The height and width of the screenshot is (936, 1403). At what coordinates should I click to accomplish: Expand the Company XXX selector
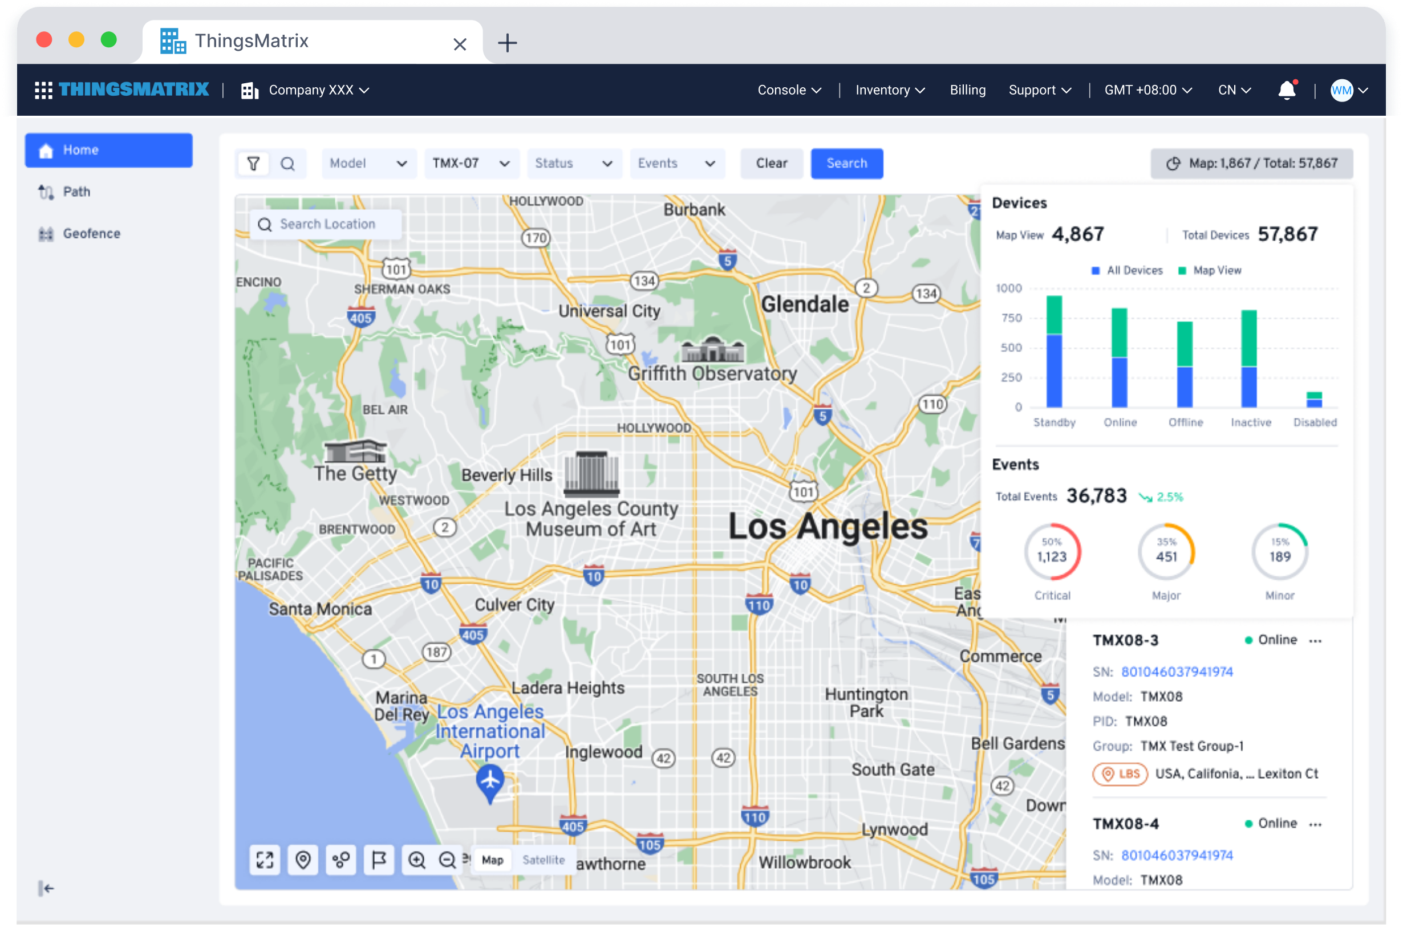(319, 90)
